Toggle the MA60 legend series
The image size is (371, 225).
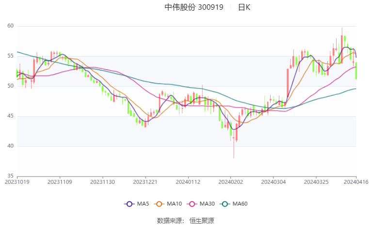[x=234, y=204]
